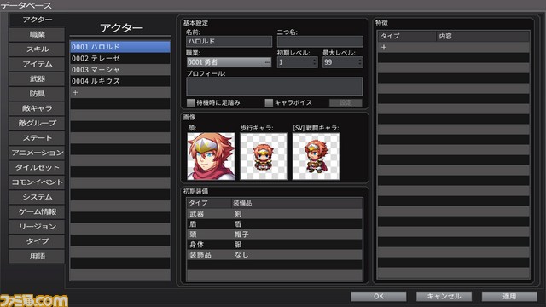Screen dimensions: 546x307
Task: Select actor 0003 マーシャ
Action: (x=120, y=70)
